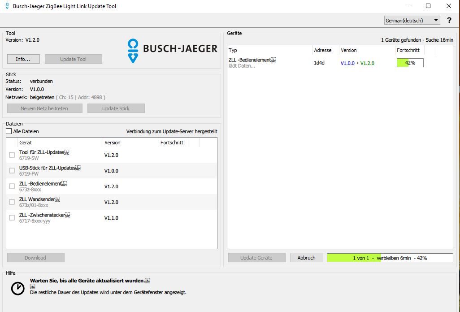The height and width of the screenshot is (312, 460).
Task: Click the part number 6717-8xxx-yyy
Action: click(x=35, y=221)
